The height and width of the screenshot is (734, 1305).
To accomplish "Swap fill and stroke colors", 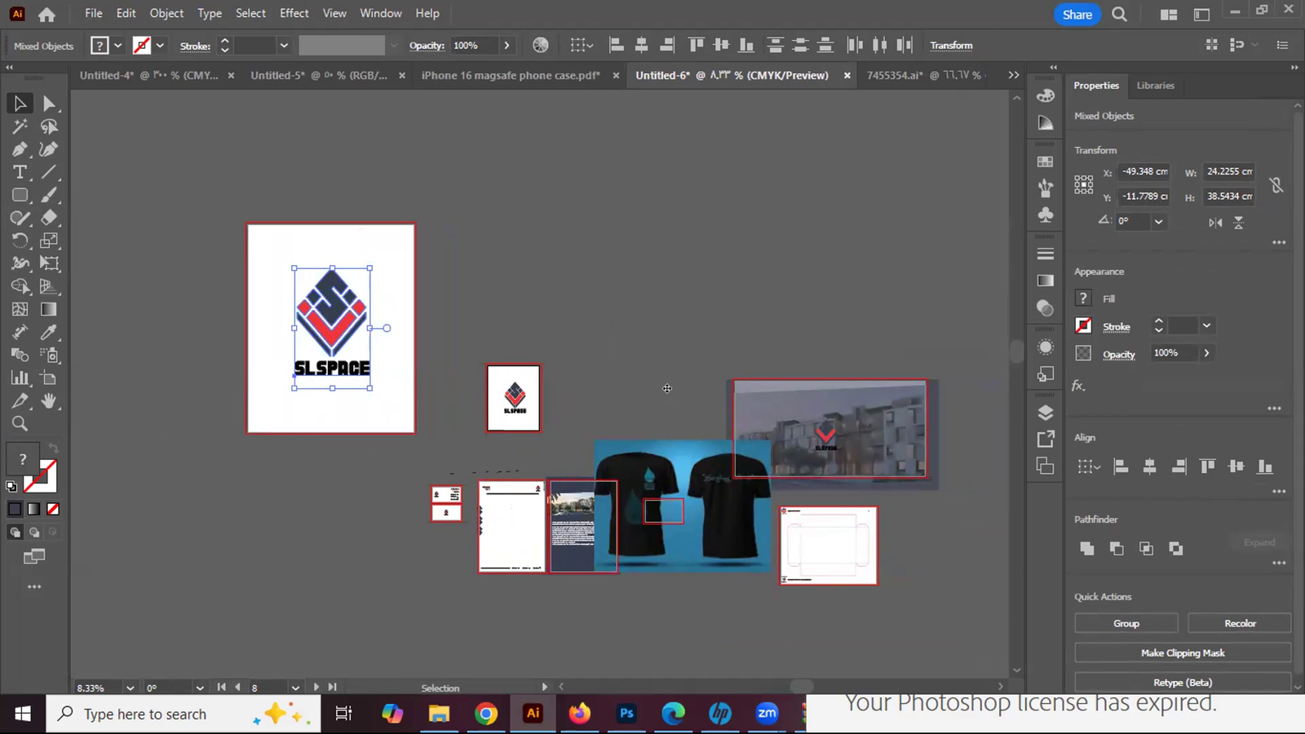I will click(x=53, y=449).
